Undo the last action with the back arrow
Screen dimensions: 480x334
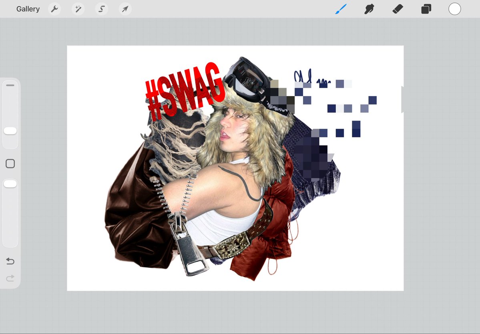click(10, 261)
